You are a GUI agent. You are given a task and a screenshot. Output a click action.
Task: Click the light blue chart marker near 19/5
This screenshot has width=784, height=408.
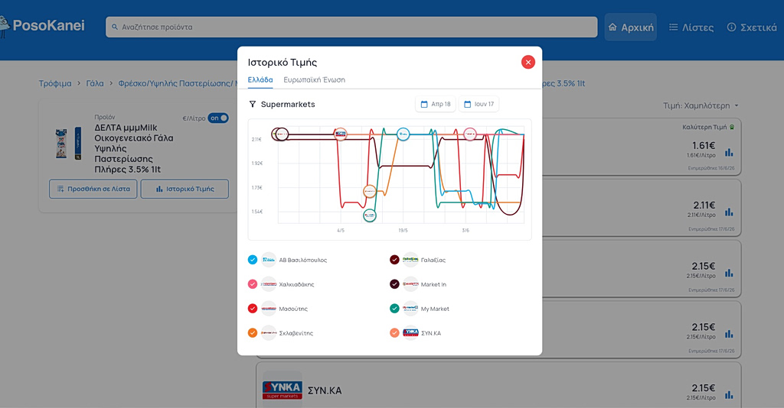pos(403,134)
